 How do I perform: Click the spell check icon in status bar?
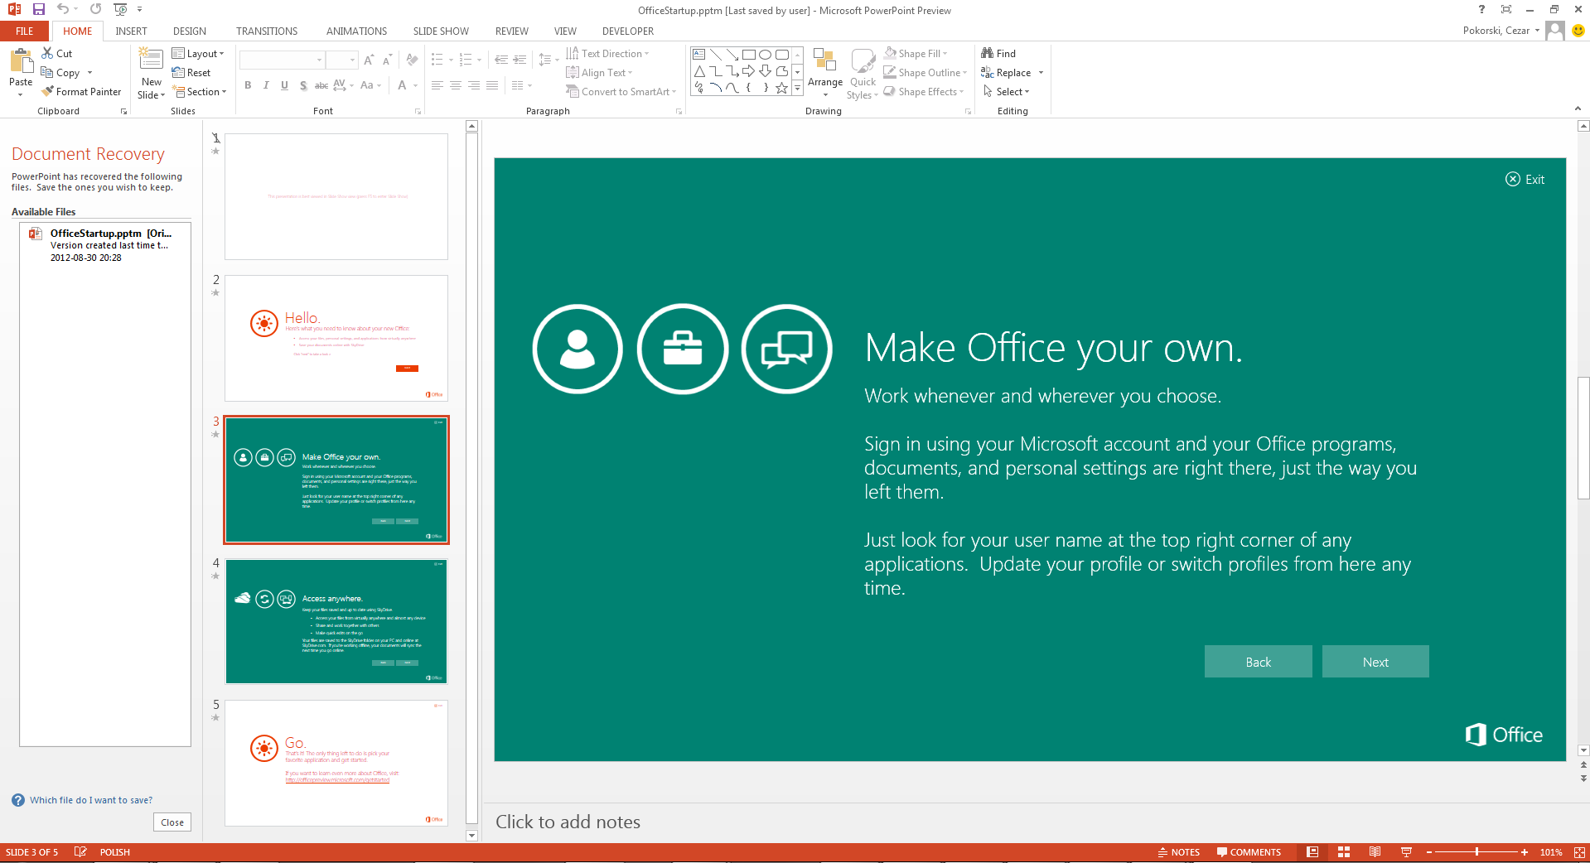pos(80,852)
